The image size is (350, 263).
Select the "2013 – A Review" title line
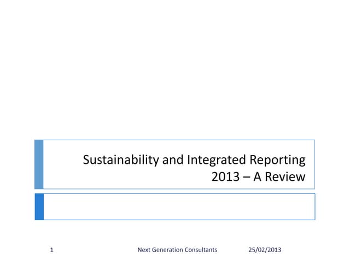click(258, 176)
